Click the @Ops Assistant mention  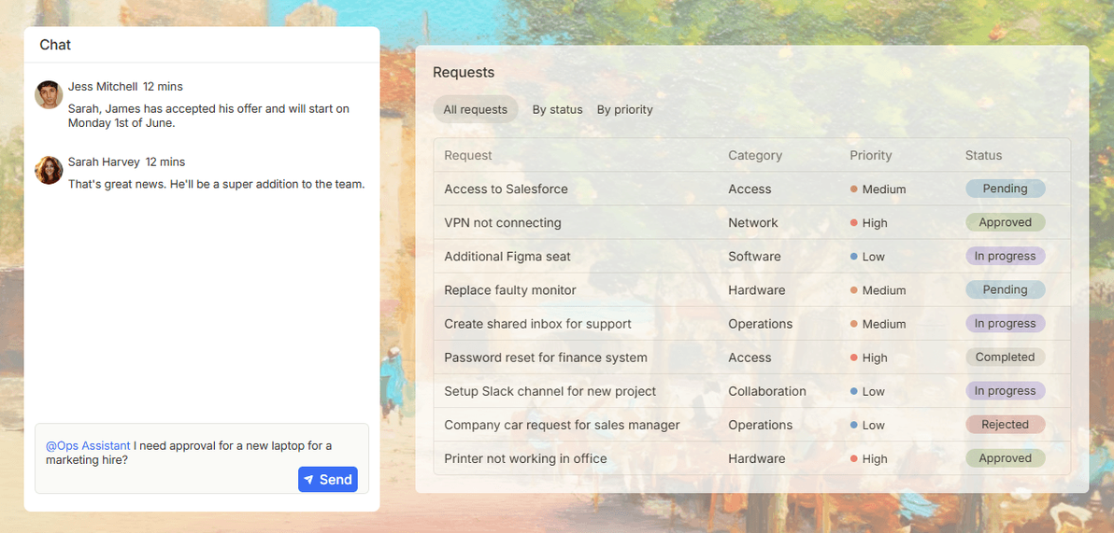[88, 445]
